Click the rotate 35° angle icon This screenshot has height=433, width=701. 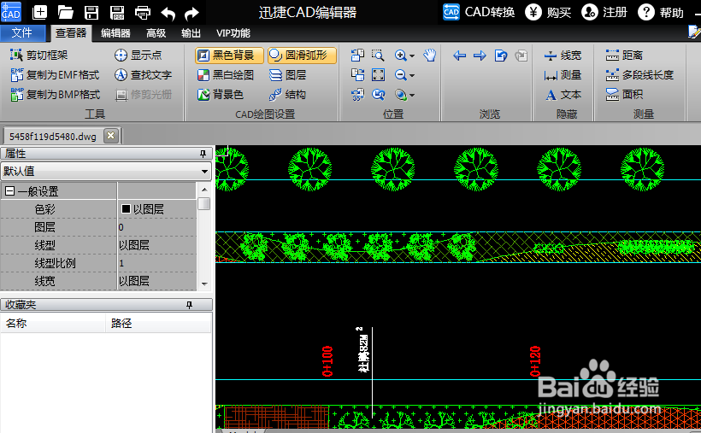[357, 94]
